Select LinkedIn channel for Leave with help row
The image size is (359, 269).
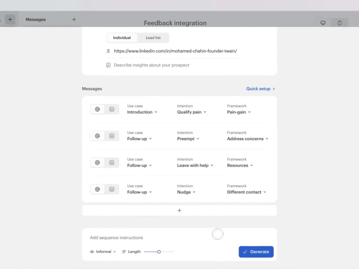(112, 162)
